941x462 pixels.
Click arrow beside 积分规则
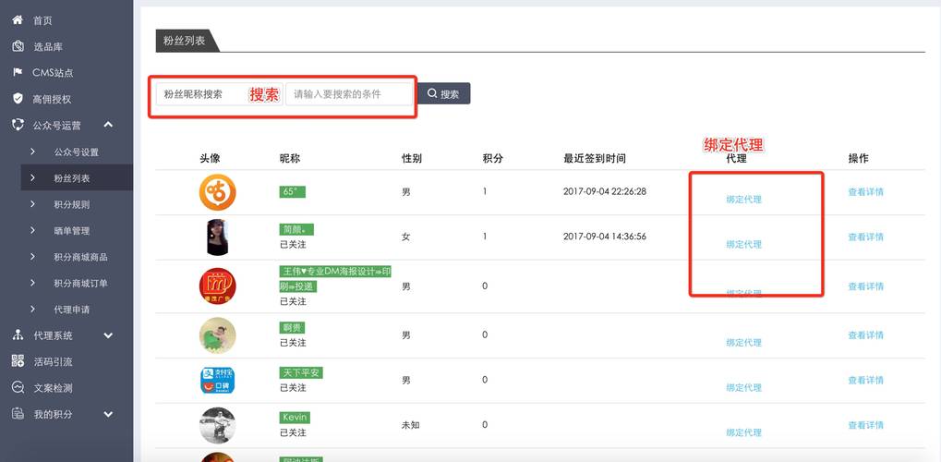click(x=32, y=204)
